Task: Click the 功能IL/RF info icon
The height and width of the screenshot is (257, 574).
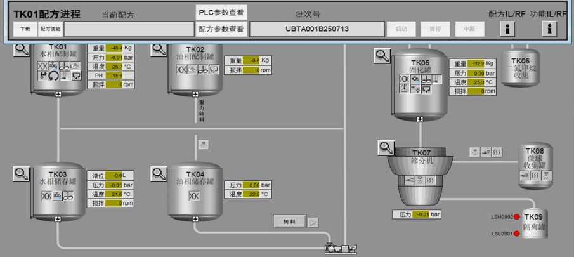Action: pos(549,29)
